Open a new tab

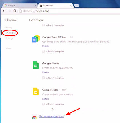(77, 6)
